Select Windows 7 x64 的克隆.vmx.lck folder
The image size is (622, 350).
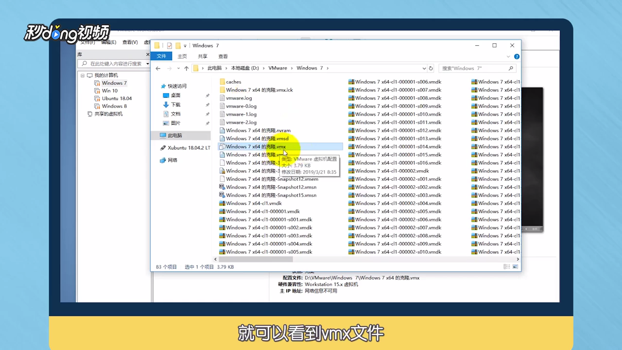[259, 90]
